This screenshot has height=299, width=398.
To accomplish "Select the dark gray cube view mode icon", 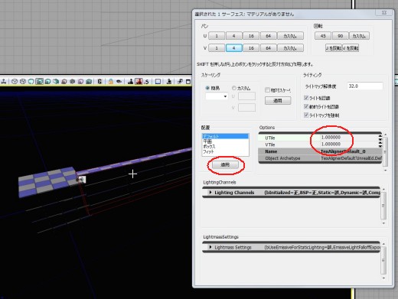I will coord(73,82).
